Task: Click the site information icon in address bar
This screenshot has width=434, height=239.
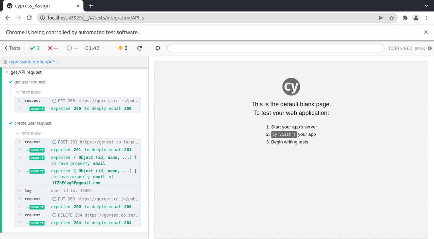Action: (42, 18)
